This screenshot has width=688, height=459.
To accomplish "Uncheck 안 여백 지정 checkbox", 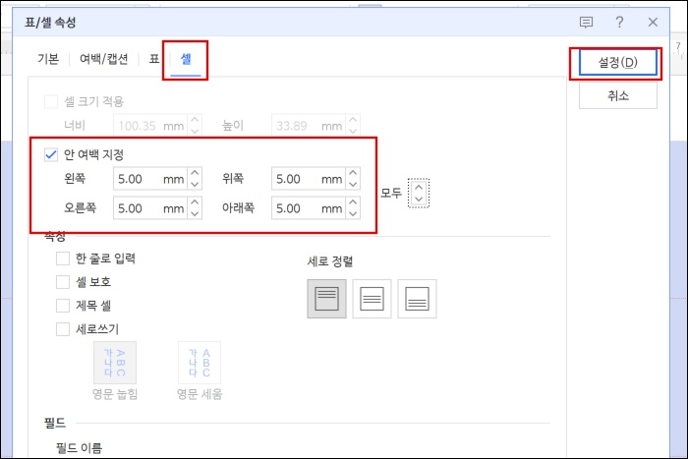I will tap(51, 154).
